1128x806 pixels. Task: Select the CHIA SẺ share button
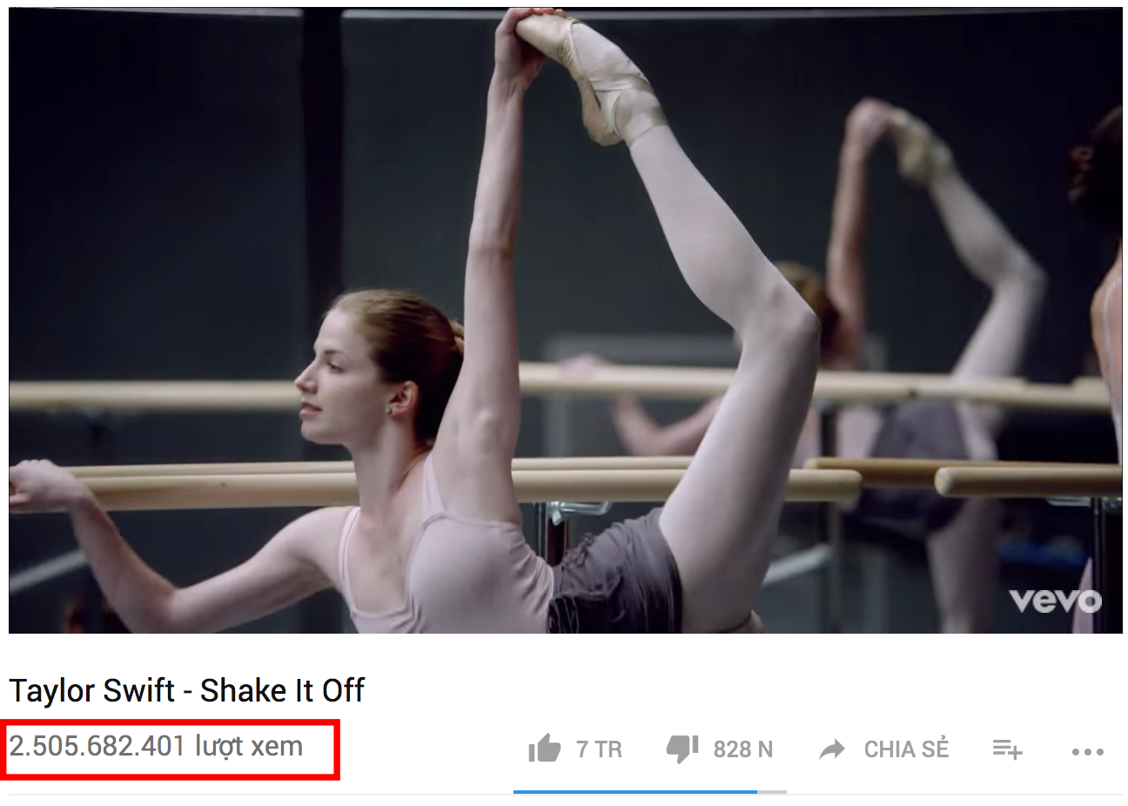(x=906, y=749)
